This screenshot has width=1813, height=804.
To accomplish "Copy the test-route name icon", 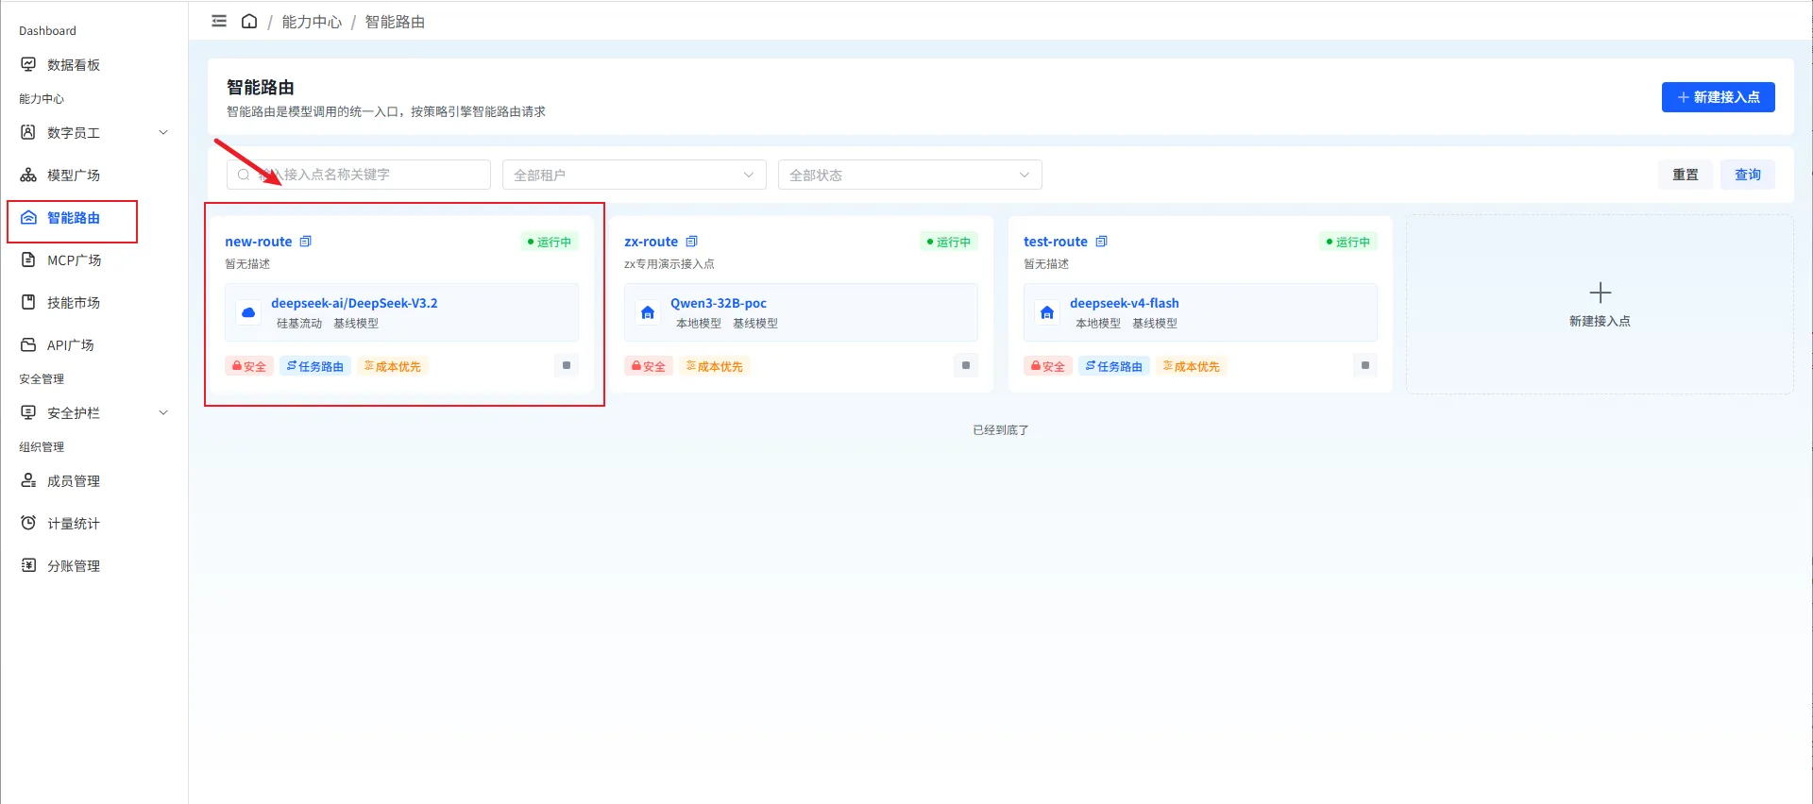I will (x=1101, y=242).
